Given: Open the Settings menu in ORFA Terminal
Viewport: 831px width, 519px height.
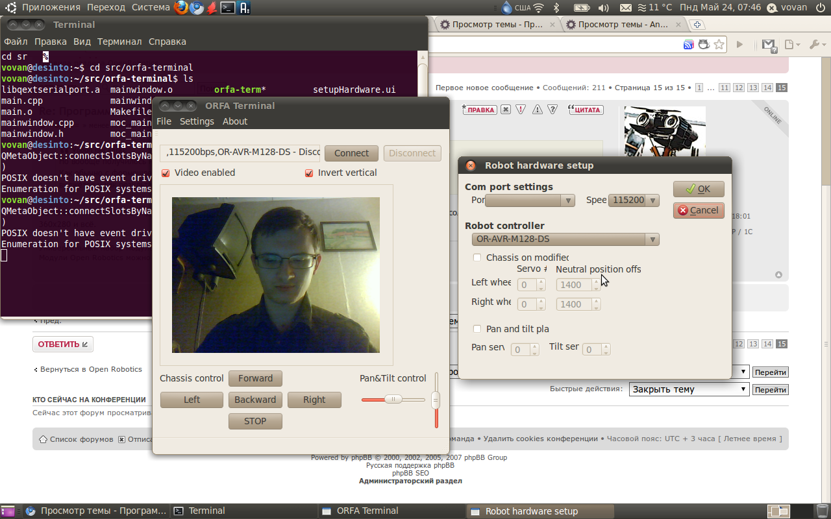Looking at the screenshot, I should (x=197, y=121).
